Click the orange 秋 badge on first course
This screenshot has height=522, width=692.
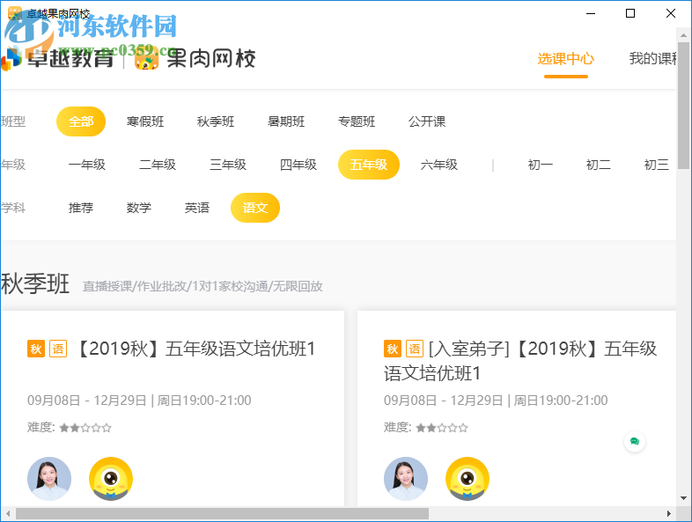coord(36,349)
